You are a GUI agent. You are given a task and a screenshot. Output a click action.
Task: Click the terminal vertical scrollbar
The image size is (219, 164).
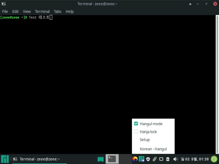tap(217, 84)
